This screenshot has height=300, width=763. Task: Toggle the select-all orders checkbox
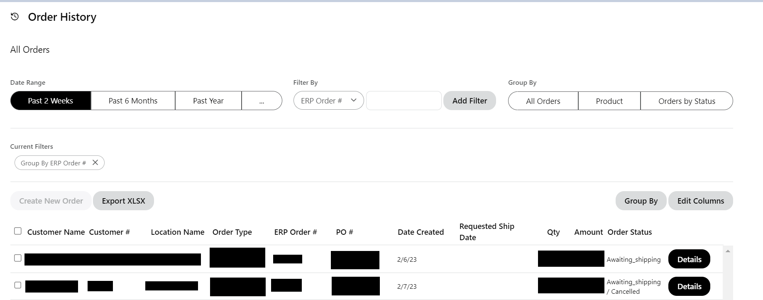[x=18, y=231]
